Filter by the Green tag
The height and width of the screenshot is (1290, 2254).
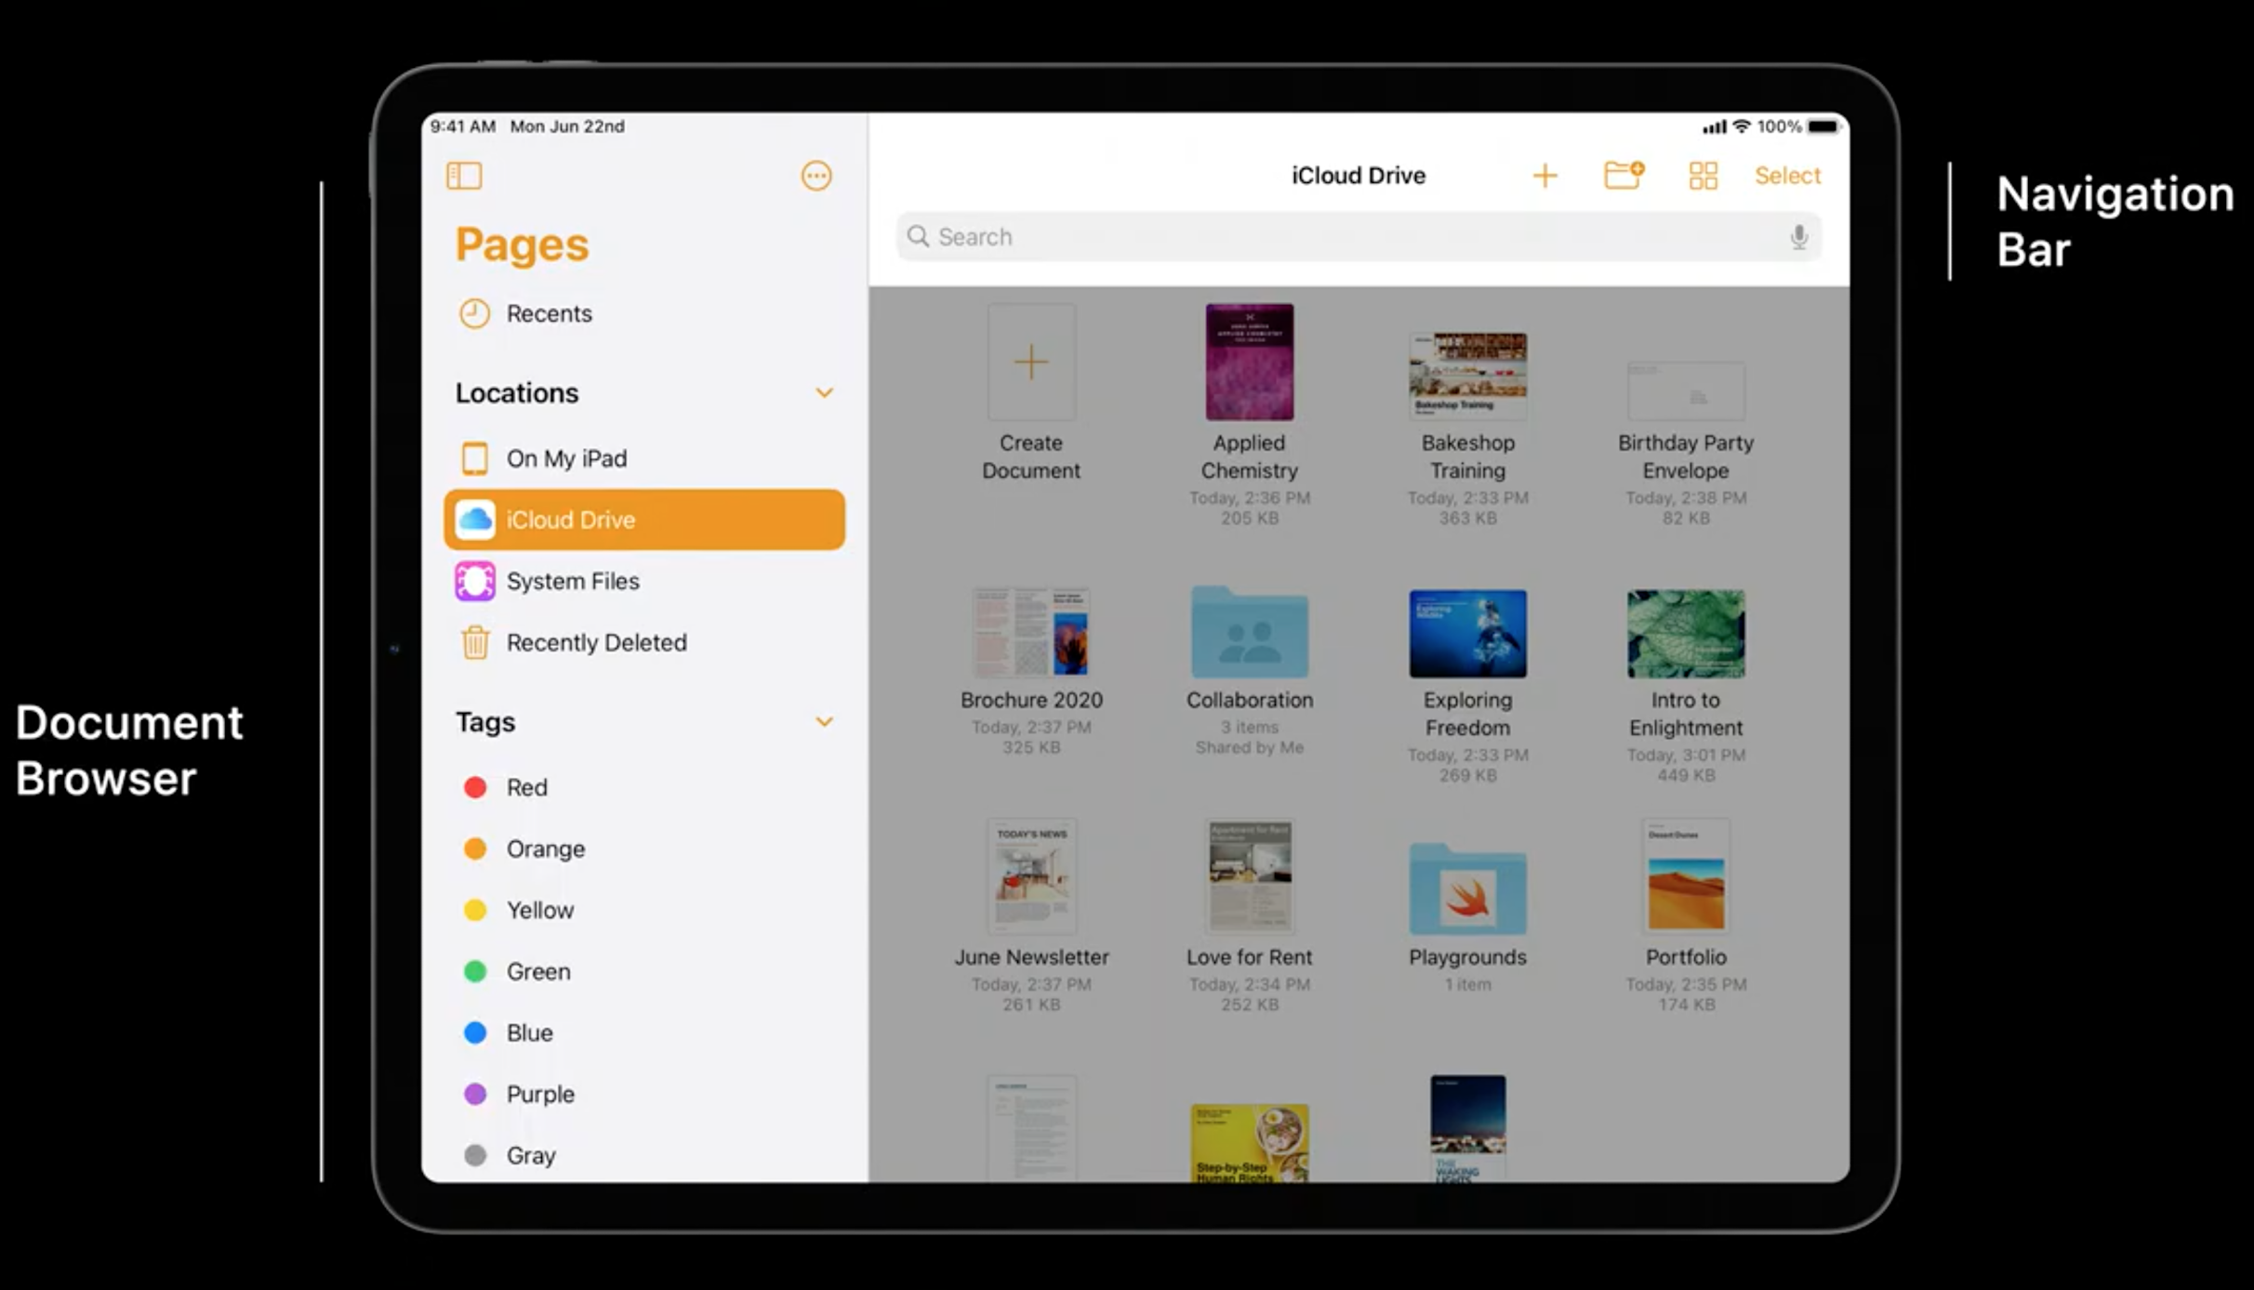643,971
